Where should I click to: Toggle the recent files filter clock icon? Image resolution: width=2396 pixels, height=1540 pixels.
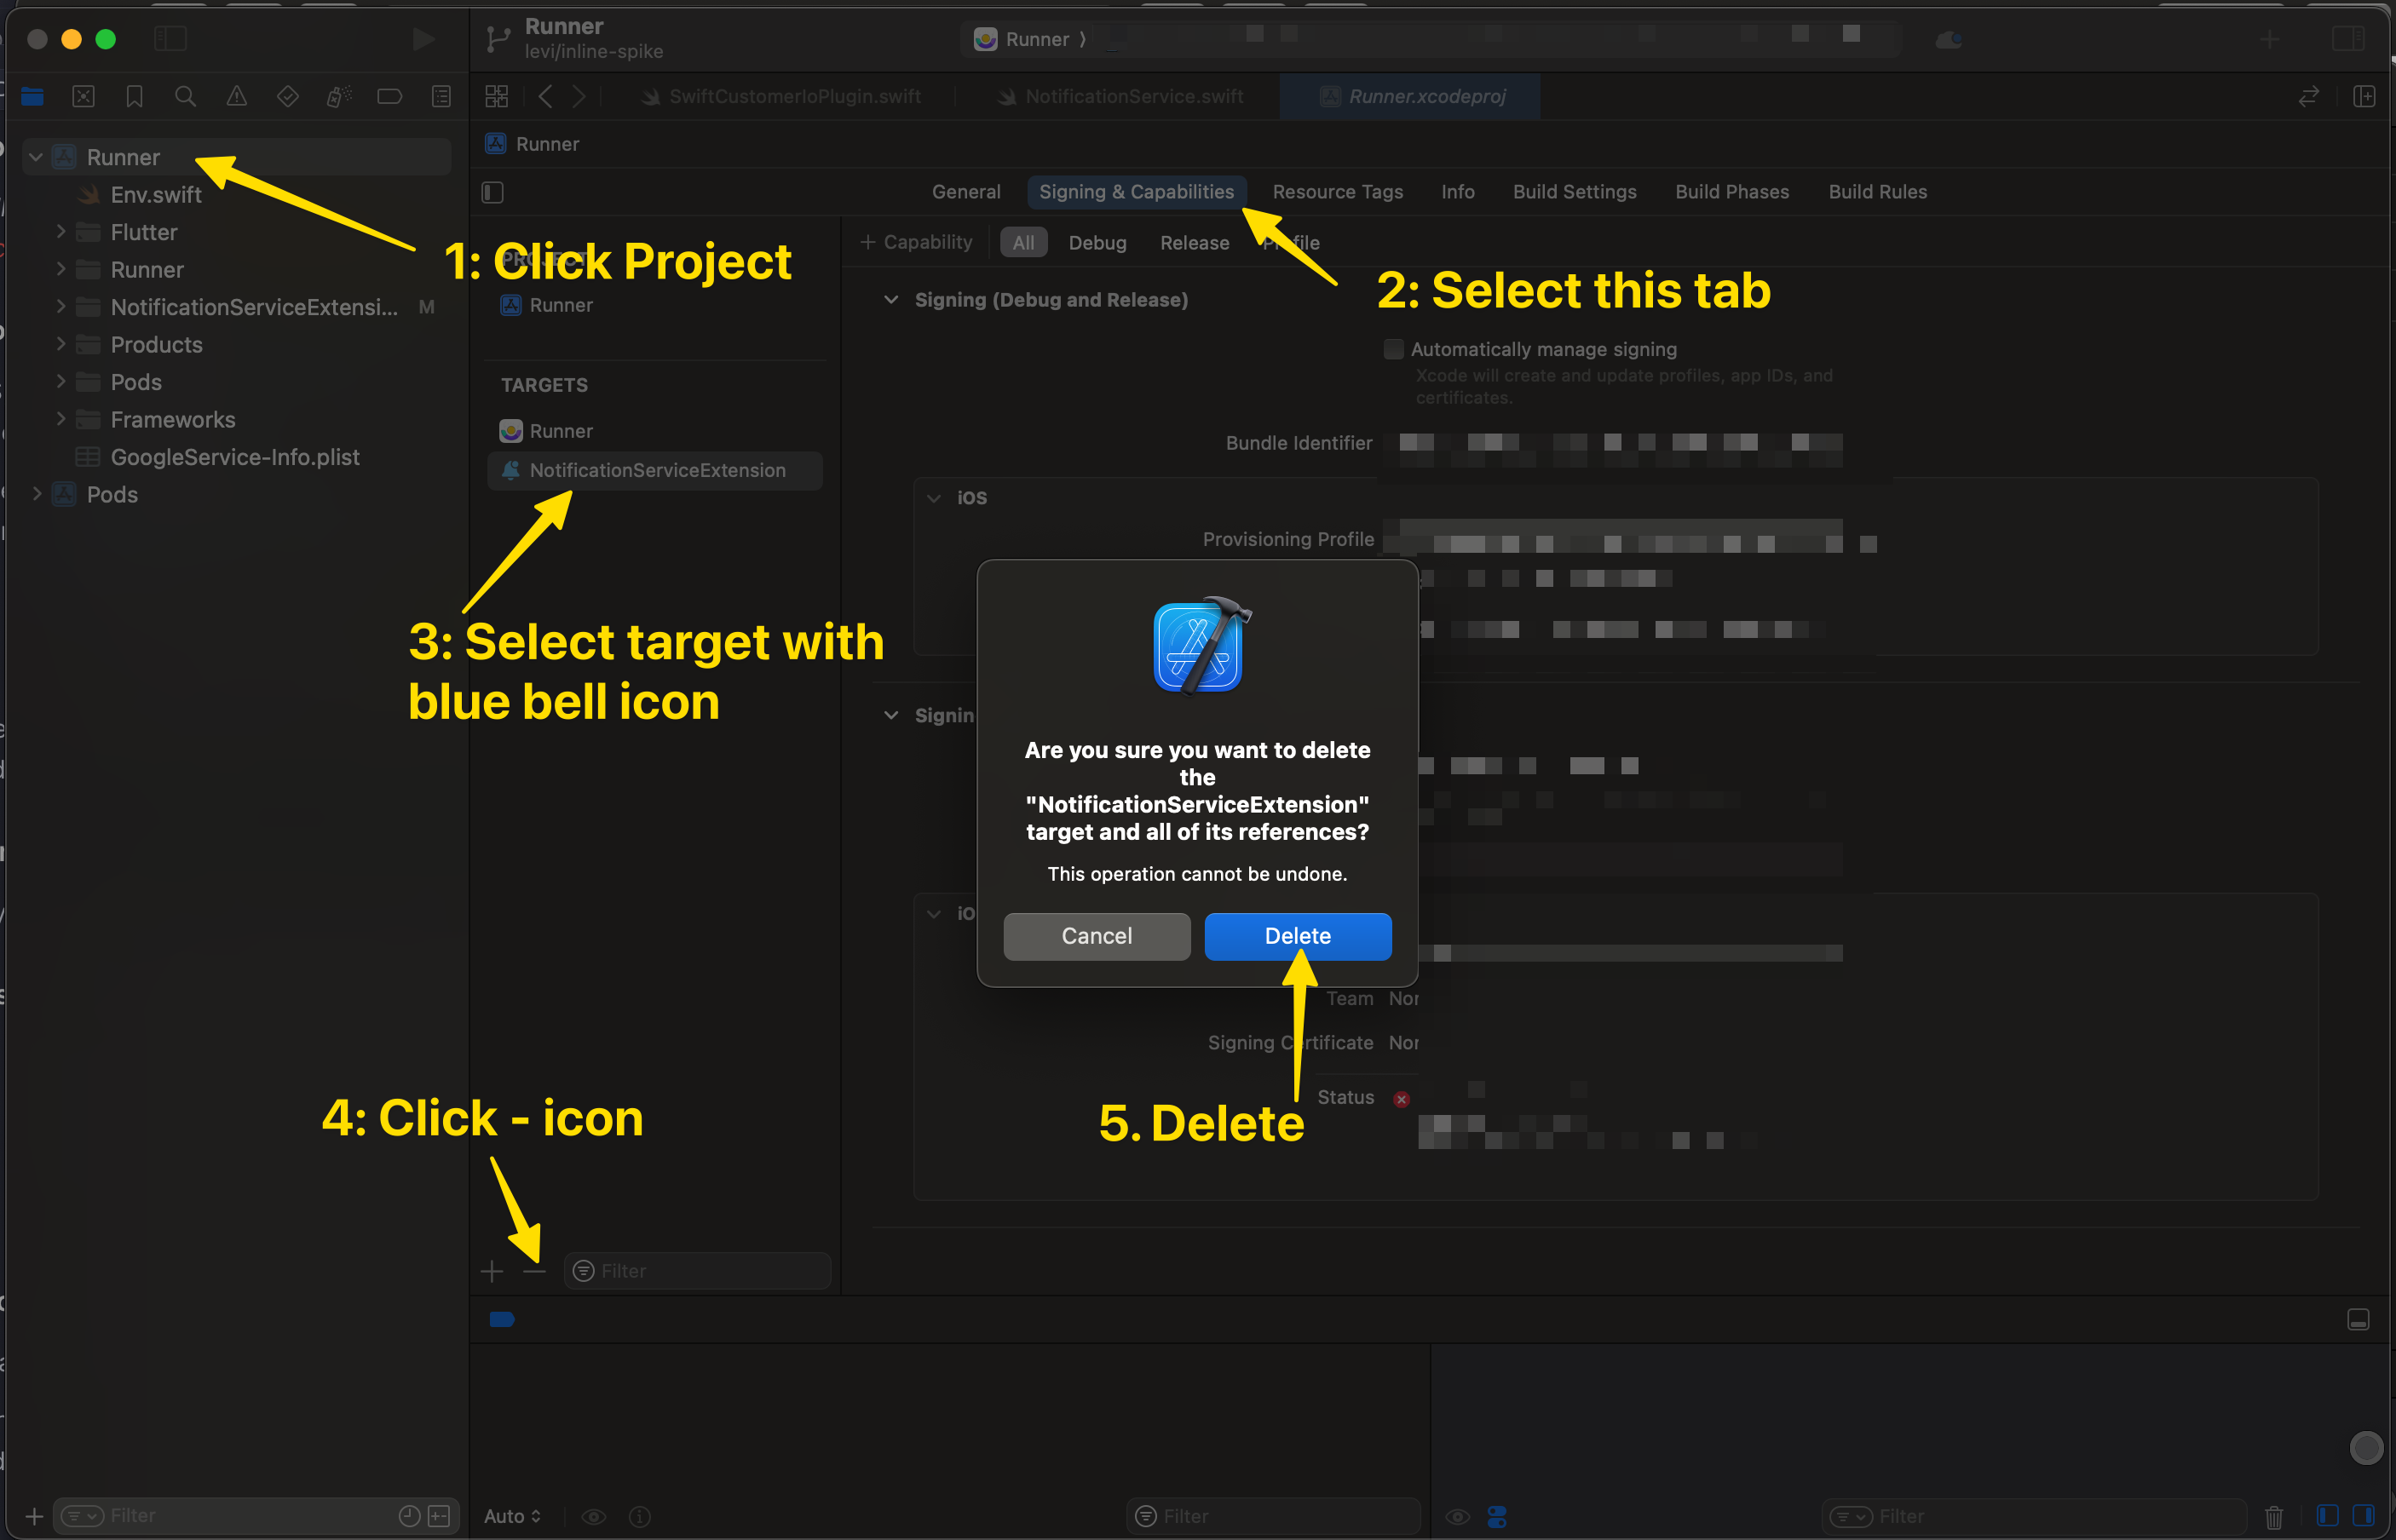[x=409, y=1516]
